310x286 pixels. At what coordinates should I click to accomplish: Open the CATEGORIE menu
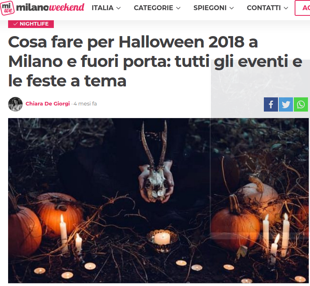157,8
